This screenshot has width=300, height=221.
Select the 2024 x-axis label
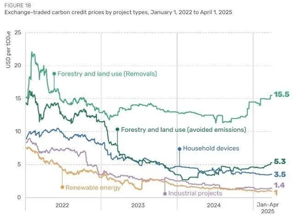[x=214, y=205]
